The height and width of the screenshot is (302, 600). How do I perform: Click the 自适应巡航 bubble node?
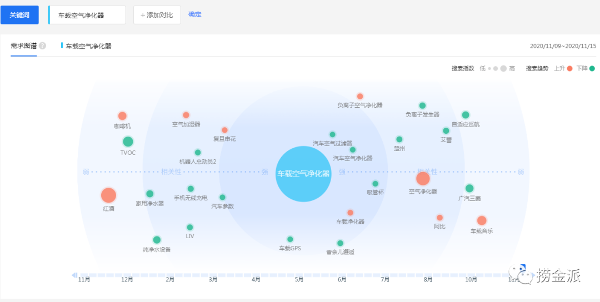466,115
